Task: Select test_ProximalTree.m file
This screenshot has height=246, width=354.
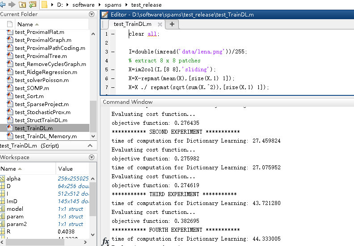Action: tap(41, 56)
